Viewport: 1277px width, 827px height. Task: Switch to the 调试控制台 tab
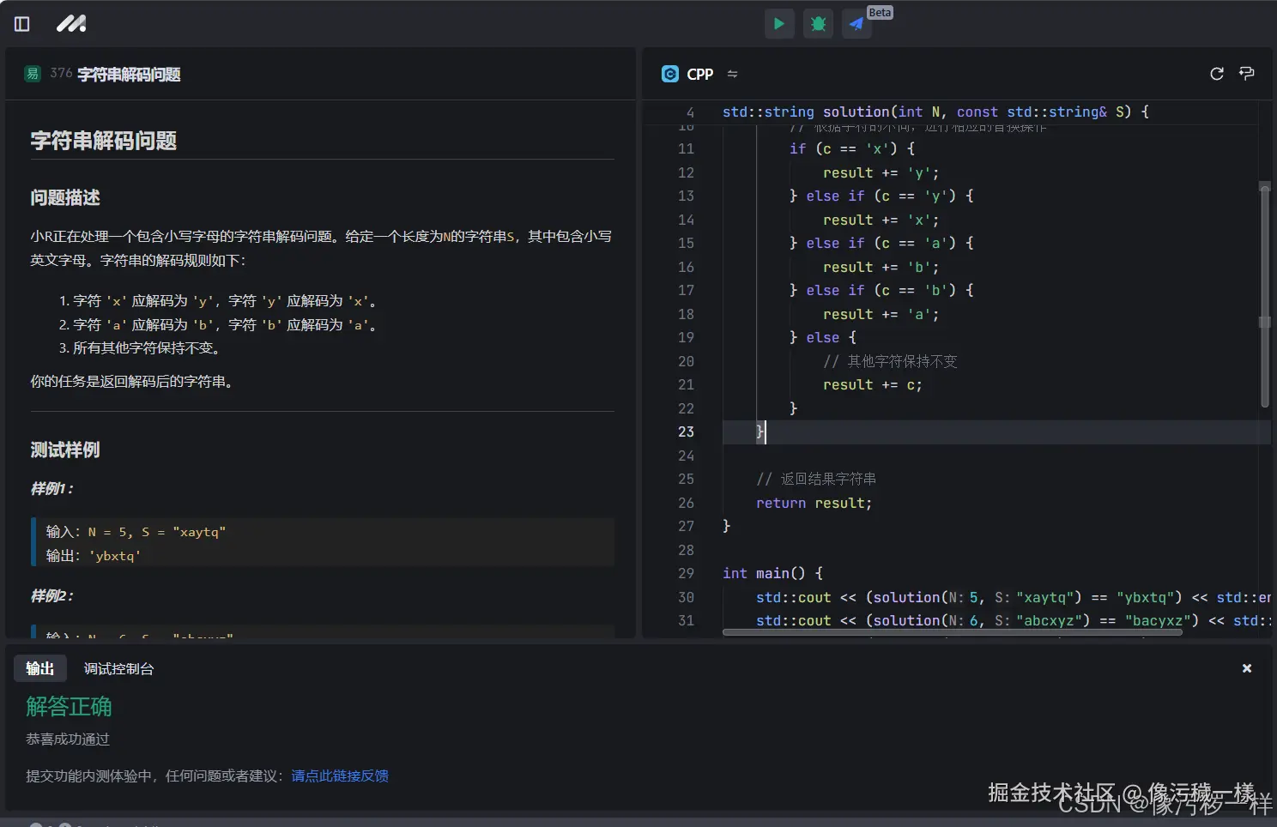point(119,668)
